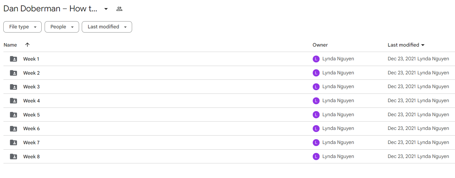Click Lynda Nguyen avatar in Week 1 row
Viewport: 455px width, 178px height.
click(316, 59)
